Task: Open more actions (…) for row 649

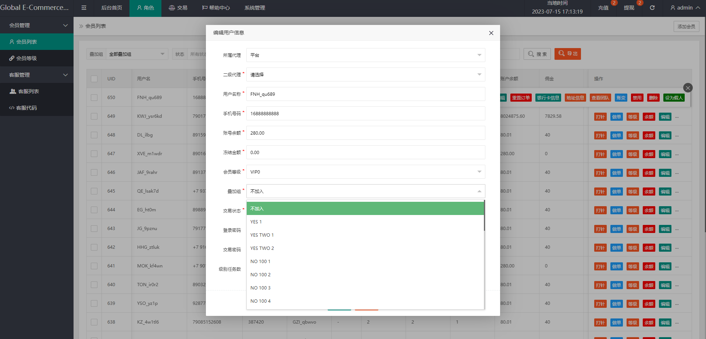Action: pos(677,117)
